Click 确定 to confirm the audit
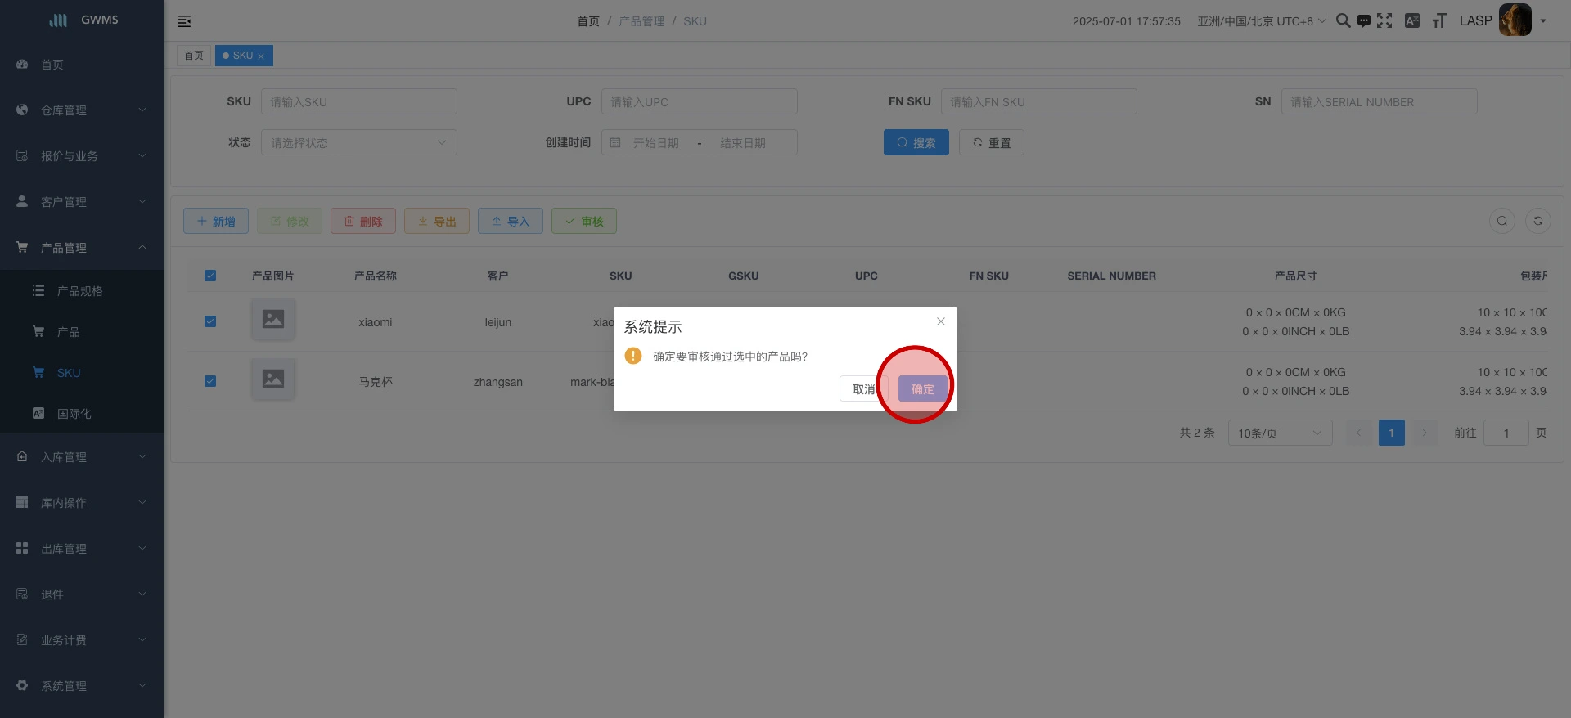 (x=922, y=389)
